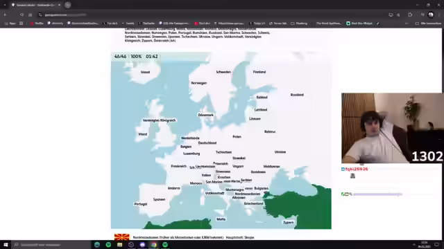Open the tab search dropdown arrow

click(x=5, y=5)
